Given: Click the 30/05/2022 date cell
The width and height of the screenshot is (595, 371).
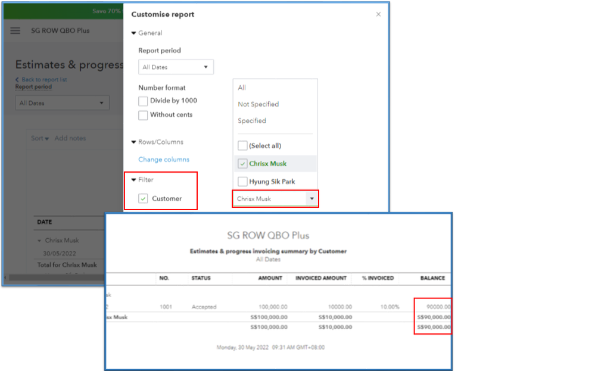Looking at the screenshot, I should click(59, 254).
